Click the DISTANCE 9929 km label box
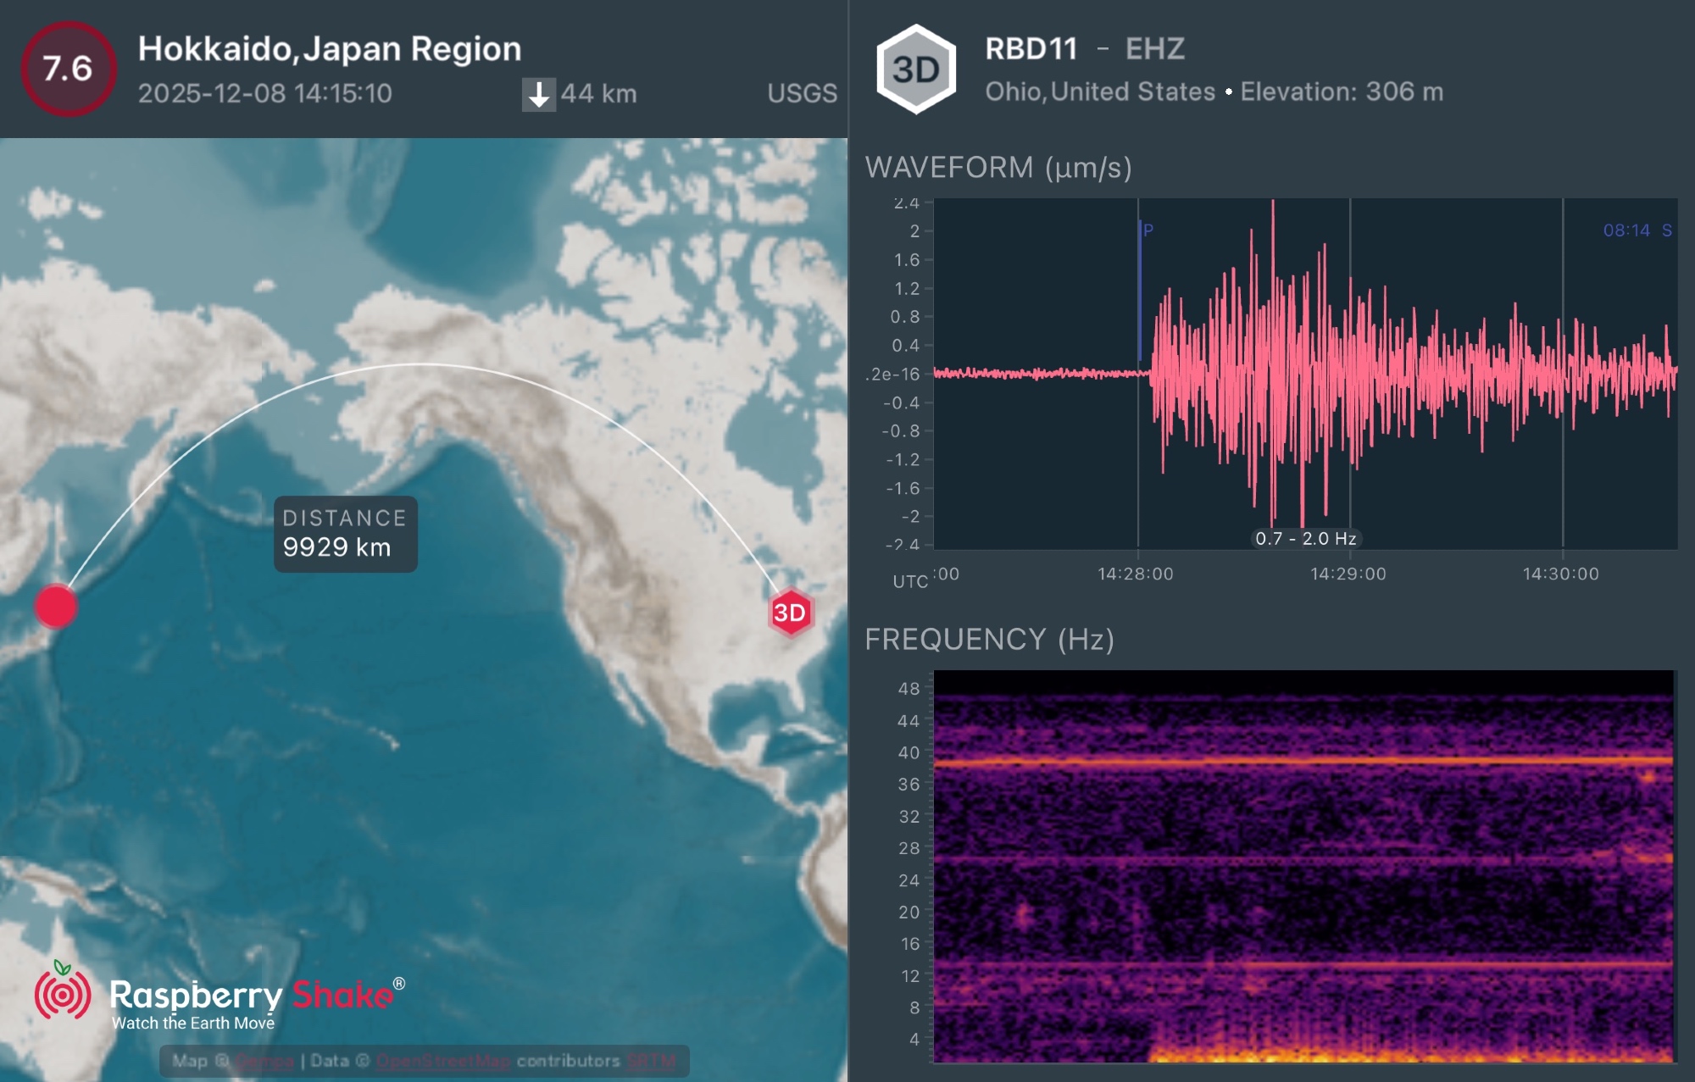Viewport: 1695px width, 1082px height. 345,534
